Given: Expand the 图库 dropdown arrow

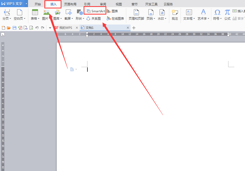Looking at the screenshot, I should [x=61, y=19].
